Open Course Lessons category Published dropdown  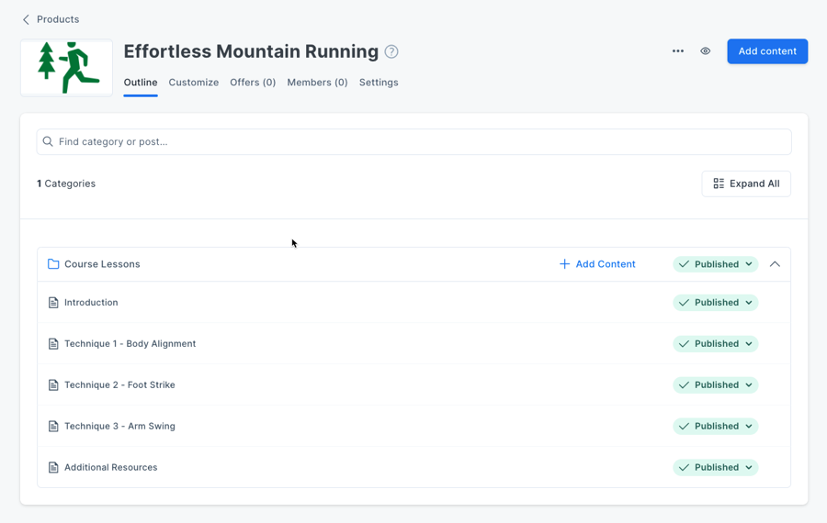point(715,264)
